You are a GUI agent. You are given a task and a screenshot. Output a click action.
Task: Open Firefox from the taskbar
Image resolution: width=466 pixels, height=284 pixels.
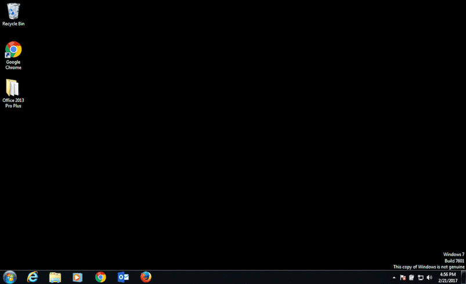[146, 277]
